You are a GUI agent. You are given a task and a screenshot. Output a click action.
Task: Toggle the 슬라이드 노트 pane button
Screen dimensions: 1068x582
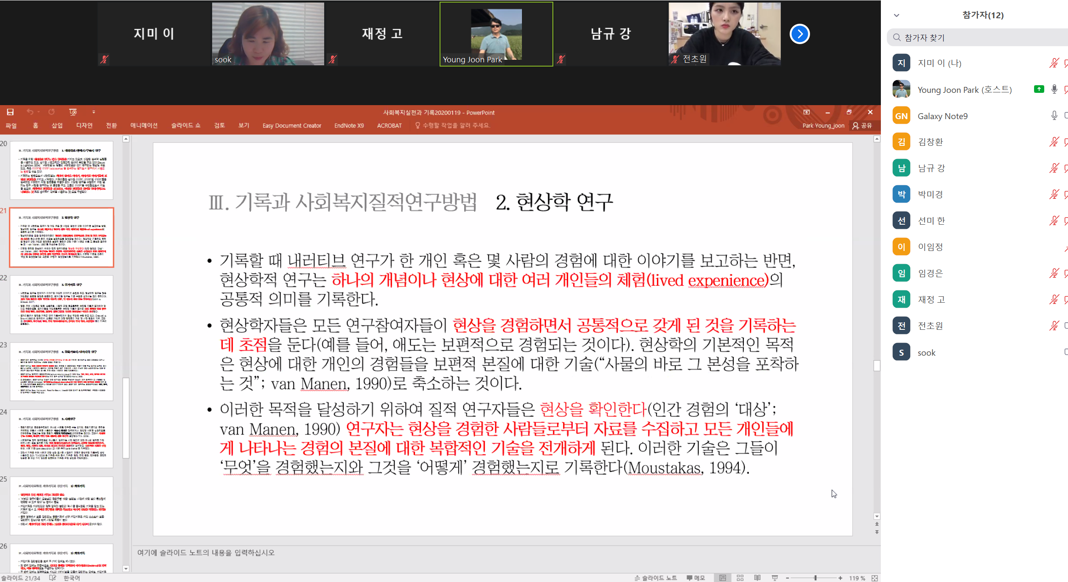(x=656, y=578)
